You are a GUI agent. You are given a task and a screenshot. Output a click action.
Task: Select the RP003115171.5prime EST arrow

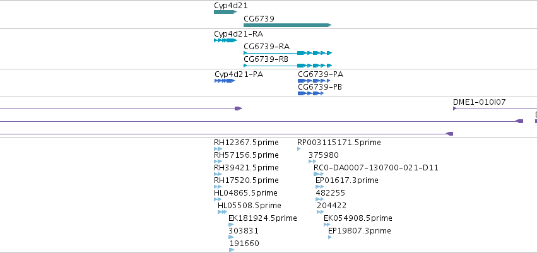point(299,149)
